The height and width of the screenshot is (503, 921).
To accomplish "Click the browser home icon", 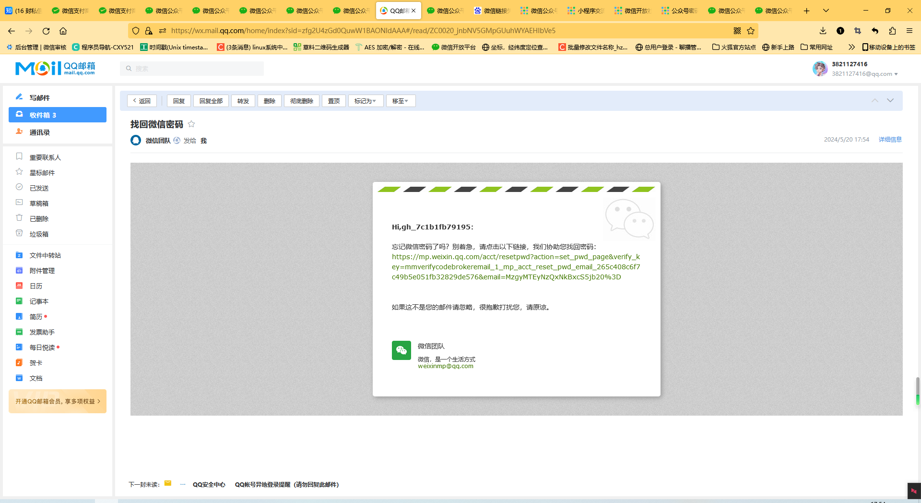I will 63,31.
